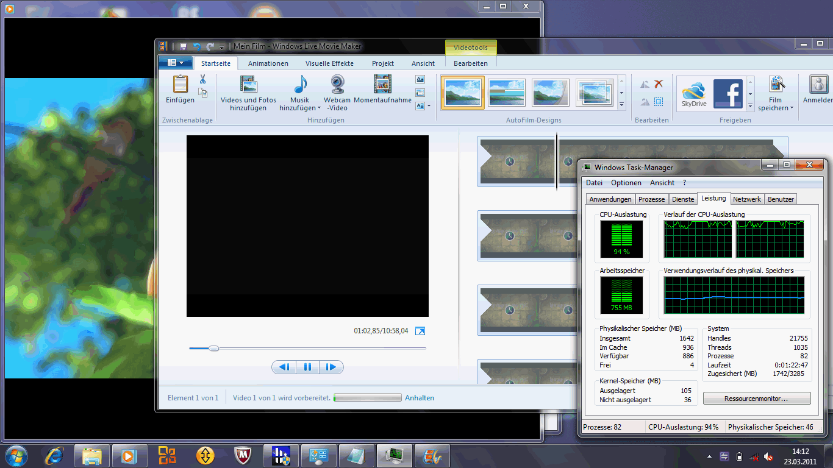
Task: Open McAfee from the taskbar
Action: tap(243, 456)
